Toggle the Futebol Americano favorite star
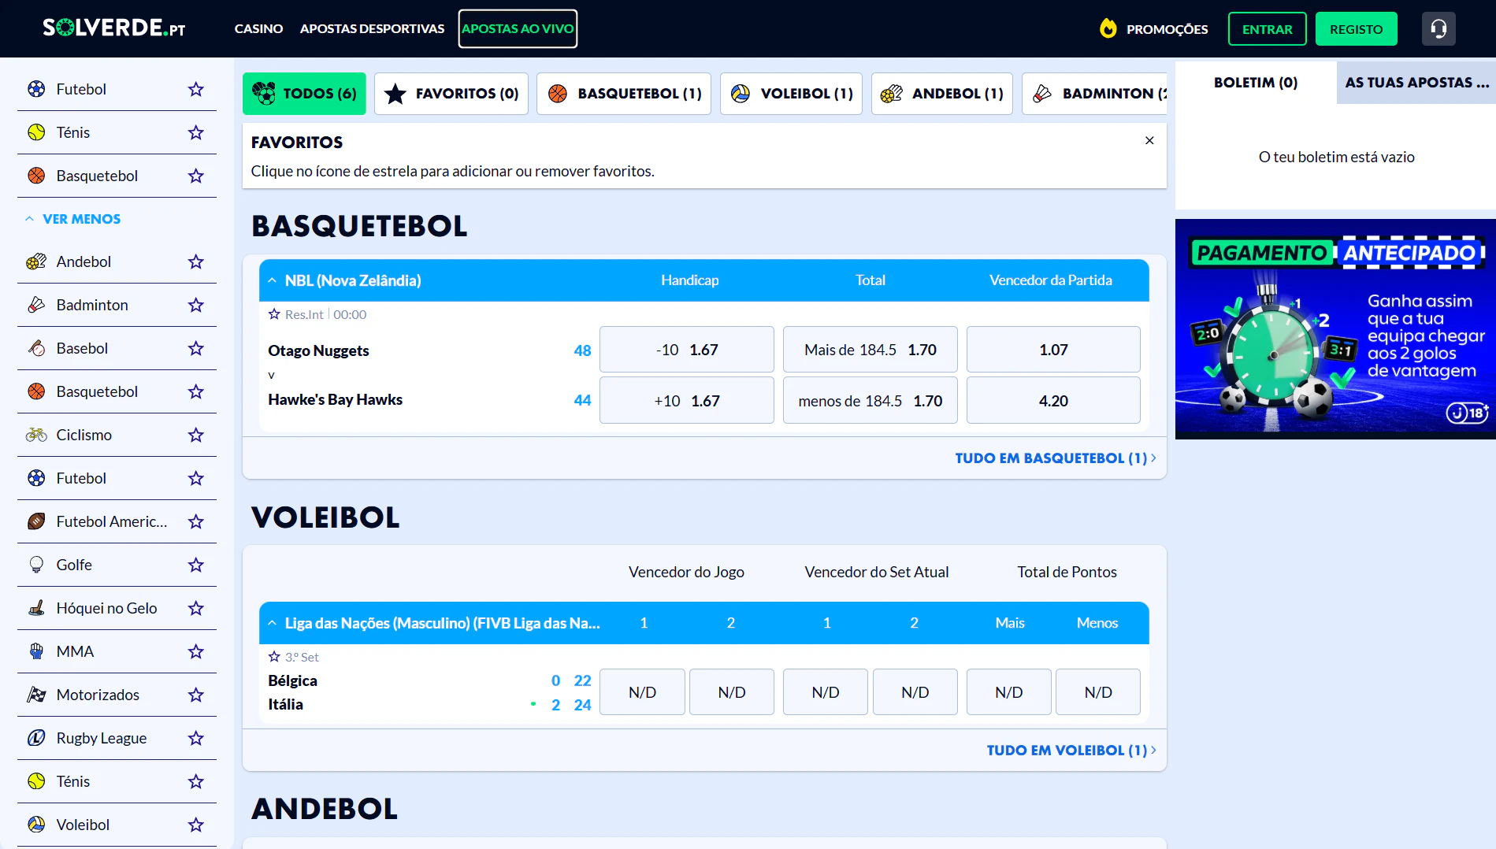The height and width of the screenshot is (849, 1496). [x=196, y=521]
